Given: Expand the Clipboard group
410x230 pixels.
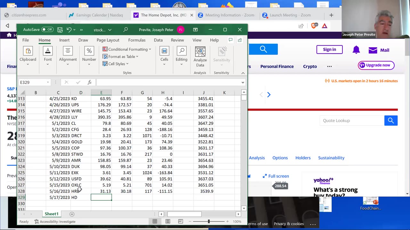Looking at the screenshot, I should coord(28,57).
